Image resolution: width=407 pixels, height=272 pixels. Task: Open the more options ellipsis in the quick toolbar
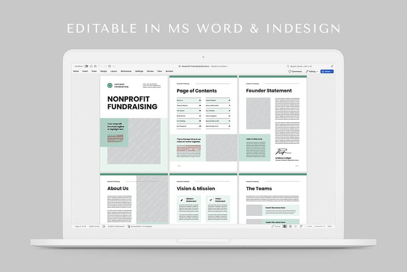click(114, 66)
